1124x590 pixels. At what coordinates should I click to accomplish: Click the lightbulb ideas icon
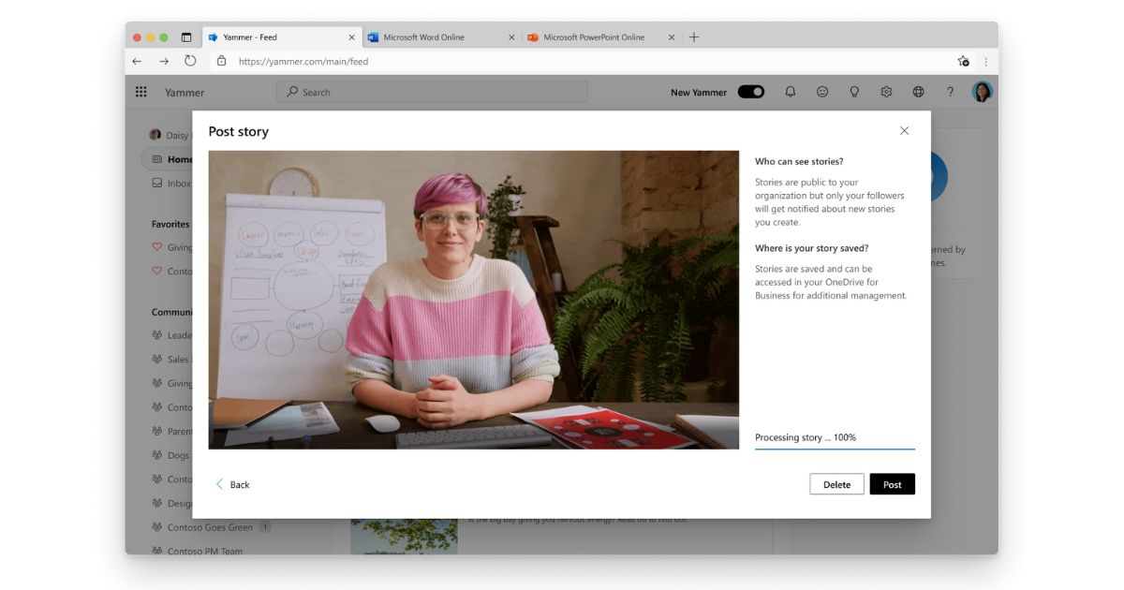point(854,92)
